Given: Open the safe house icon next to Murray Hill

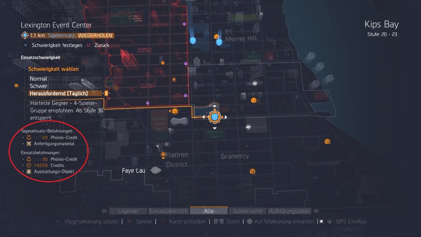Looking at the screenshot, I should point(216,36).
